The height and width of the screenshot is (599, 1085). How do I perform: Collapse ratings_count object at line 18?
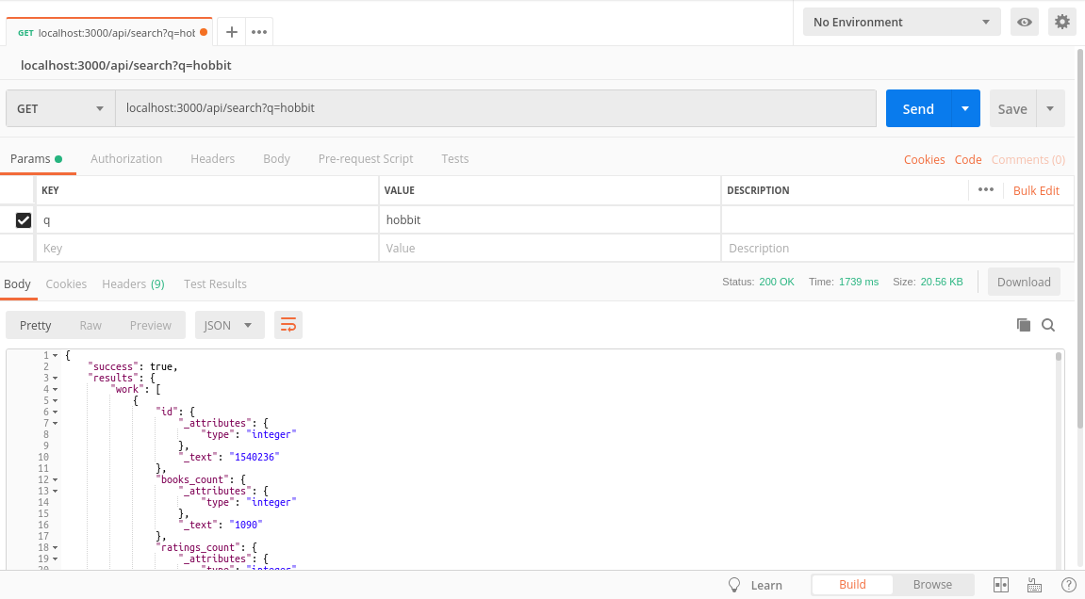[x=56, y=548]
